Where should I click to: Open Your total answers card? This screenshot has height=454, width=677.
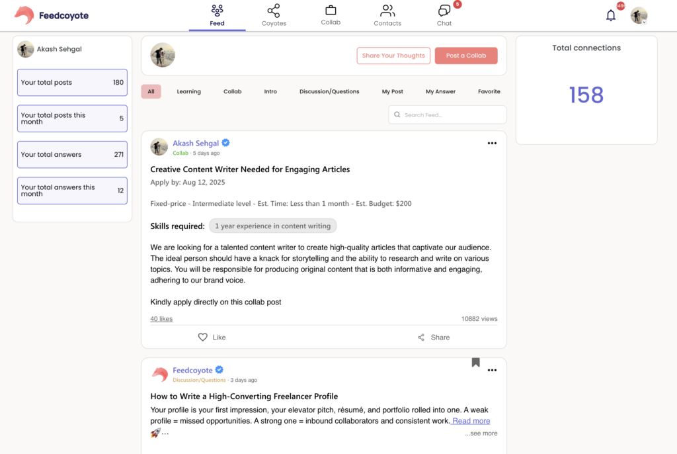(72, 154)
